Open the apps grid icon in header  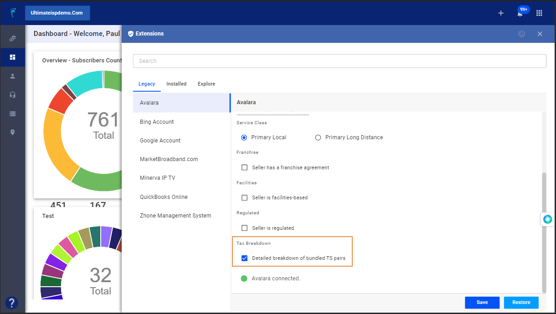click(x=539, y=13)
